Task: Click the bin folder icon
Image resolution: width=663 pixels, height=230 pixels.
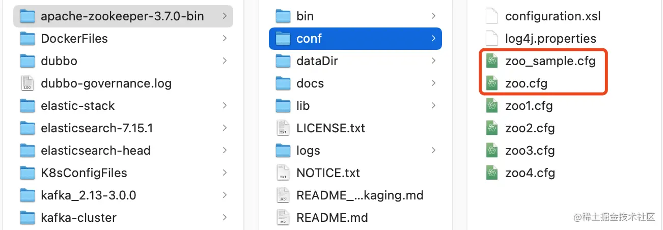Action: tap(283, 16)
